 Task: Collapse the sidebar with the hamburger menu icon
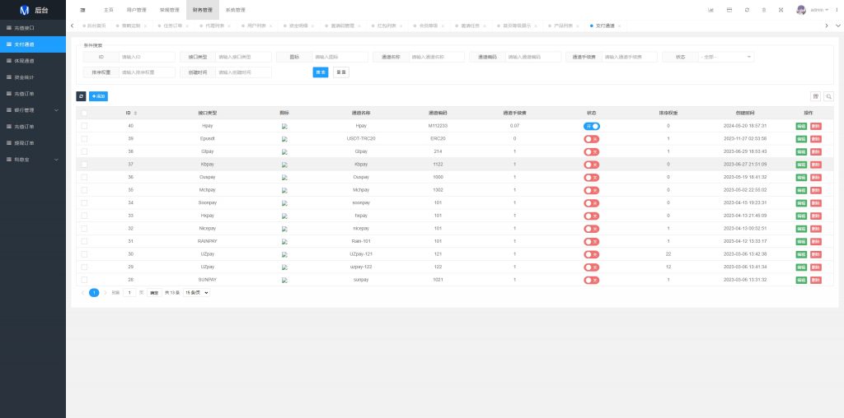coord(82,10)
